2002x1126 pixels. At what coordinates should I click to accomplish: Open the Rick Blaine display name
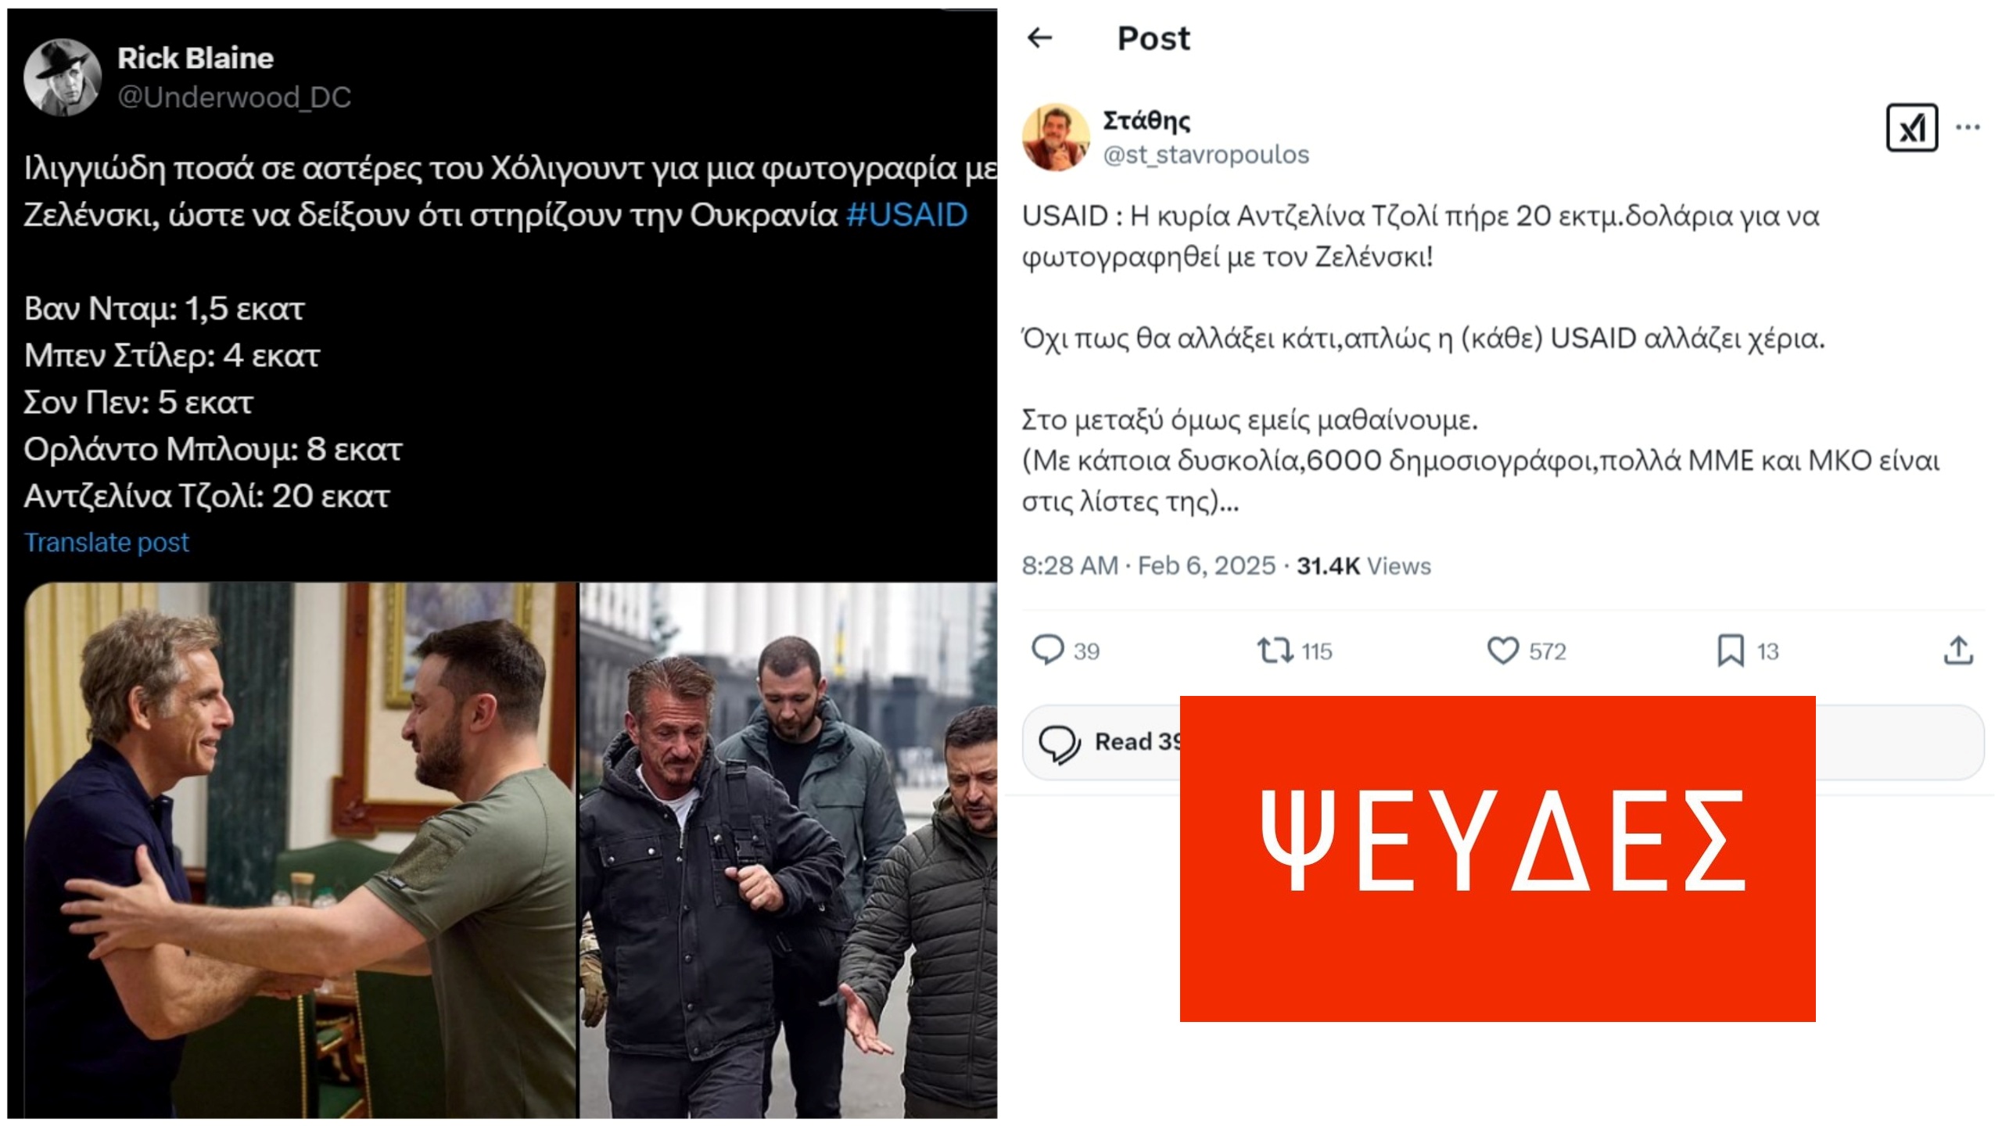(x=196, y=58)
